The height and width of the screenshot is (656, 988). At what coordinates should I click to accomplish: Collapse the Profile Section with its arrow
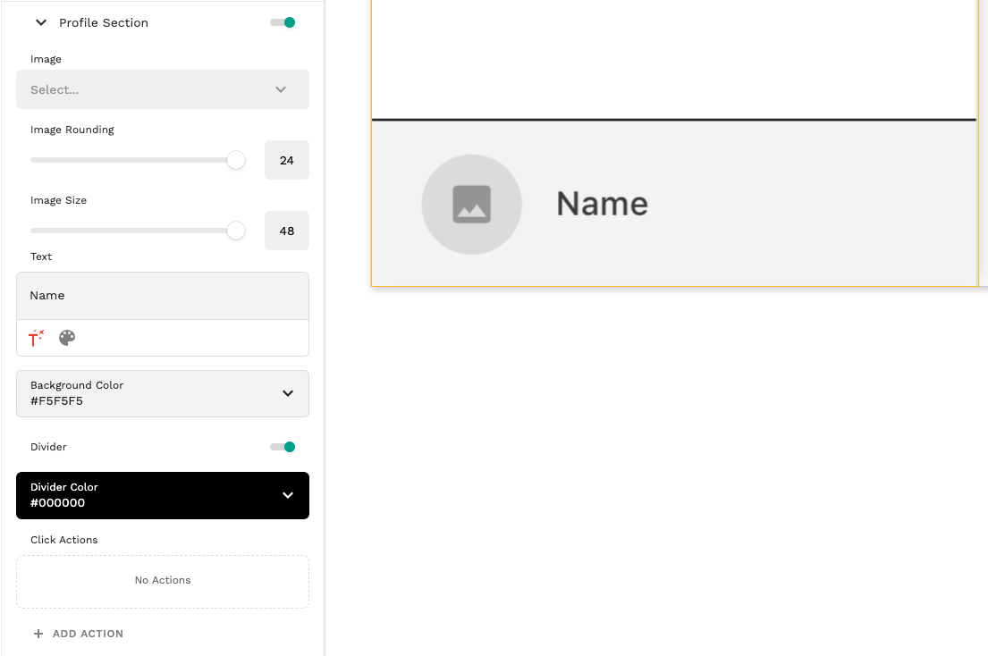[39, 22]
